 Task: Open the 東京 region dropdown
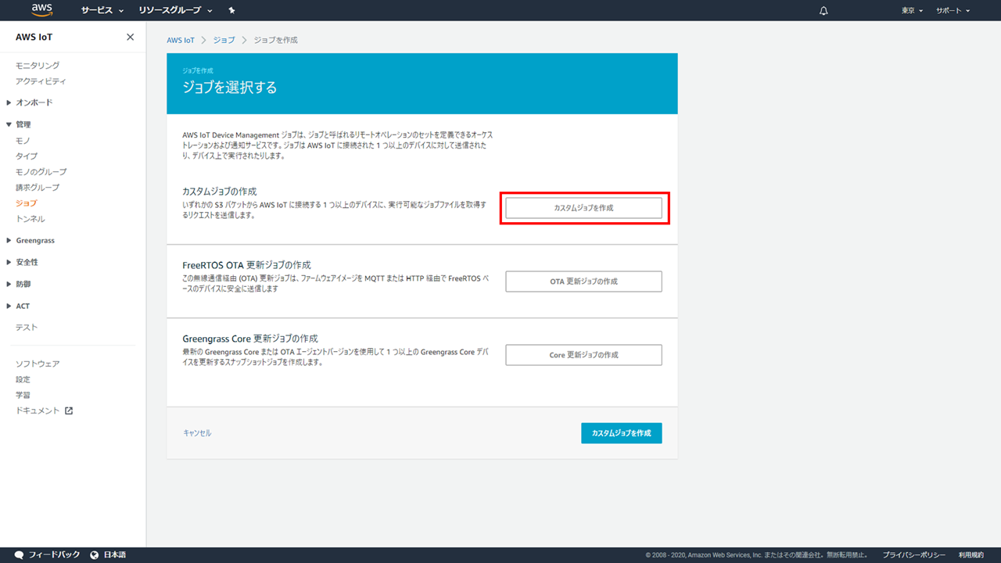(x=912, y=11)
